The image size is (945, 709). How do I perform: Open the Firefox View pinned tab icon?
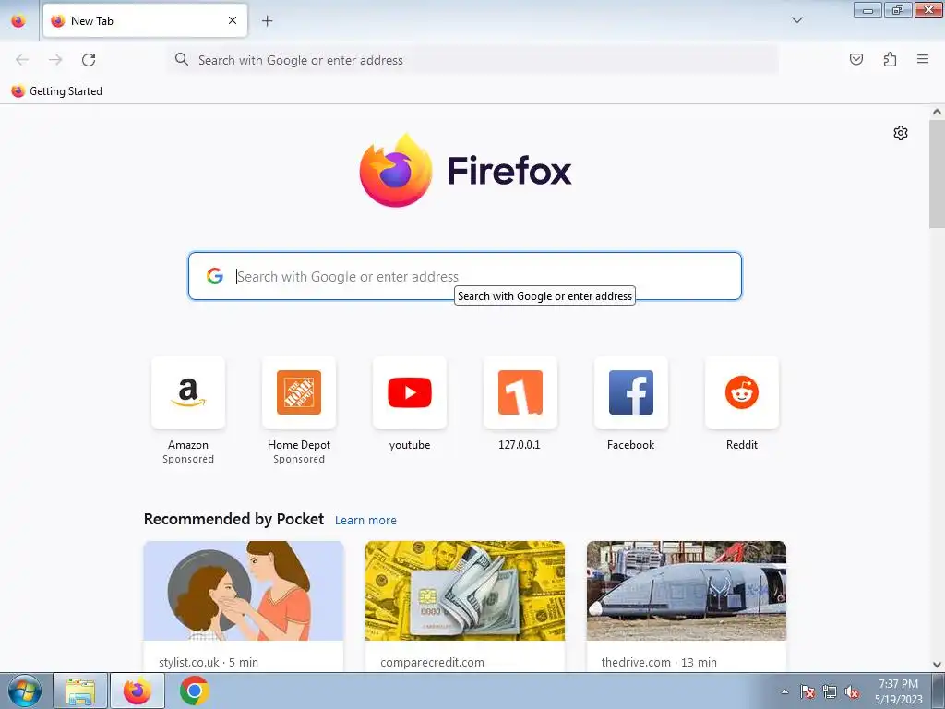tap(18, 20)
